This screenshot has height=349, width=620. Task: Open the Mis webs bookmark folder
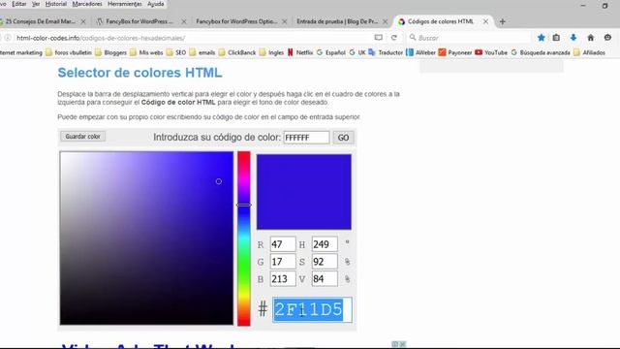pos(146,52)
